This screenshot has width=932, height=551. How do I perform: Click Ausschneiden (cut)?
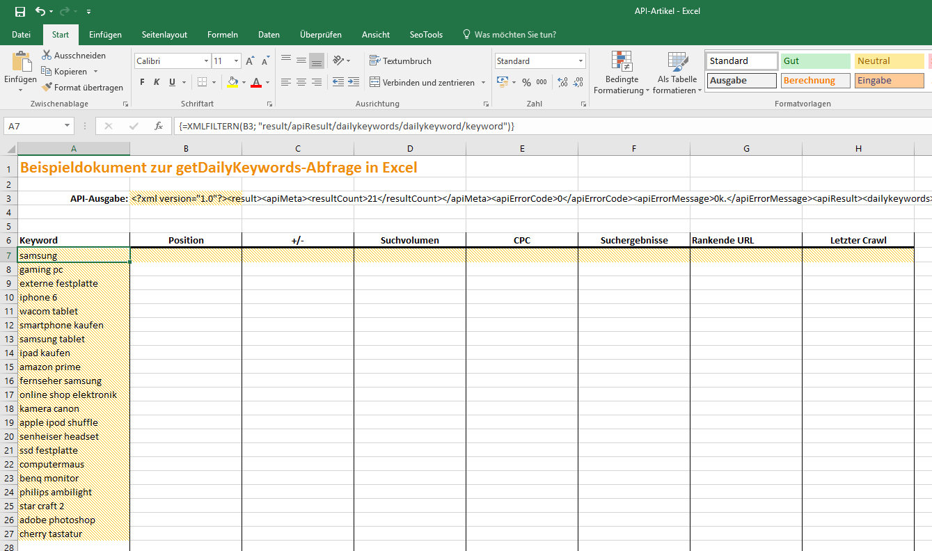[x=73, y=55]
